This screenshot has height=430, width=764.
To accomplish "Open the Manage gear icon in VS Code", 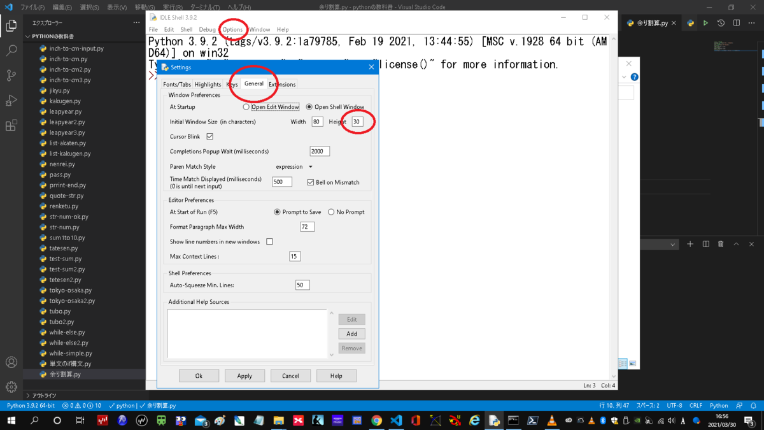I will [x=11, y=387].
